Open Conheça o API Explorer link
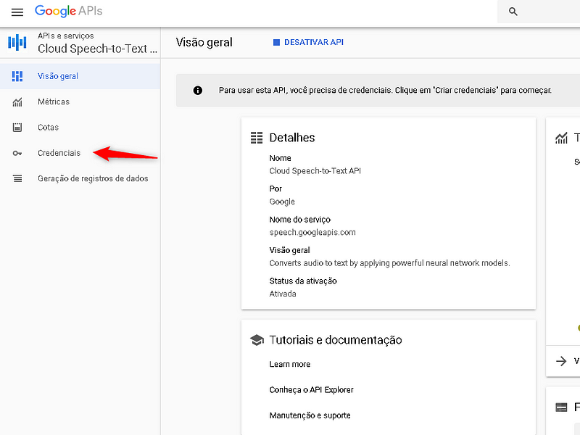Viewport: 580px width, 435px height. (x=312, y=390)
